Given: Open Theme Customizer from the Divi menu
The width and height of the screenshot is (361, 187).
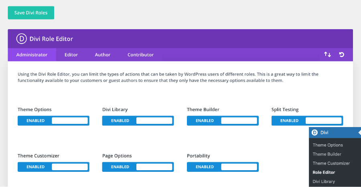Looking at the screenshot, I should [331, 163].
